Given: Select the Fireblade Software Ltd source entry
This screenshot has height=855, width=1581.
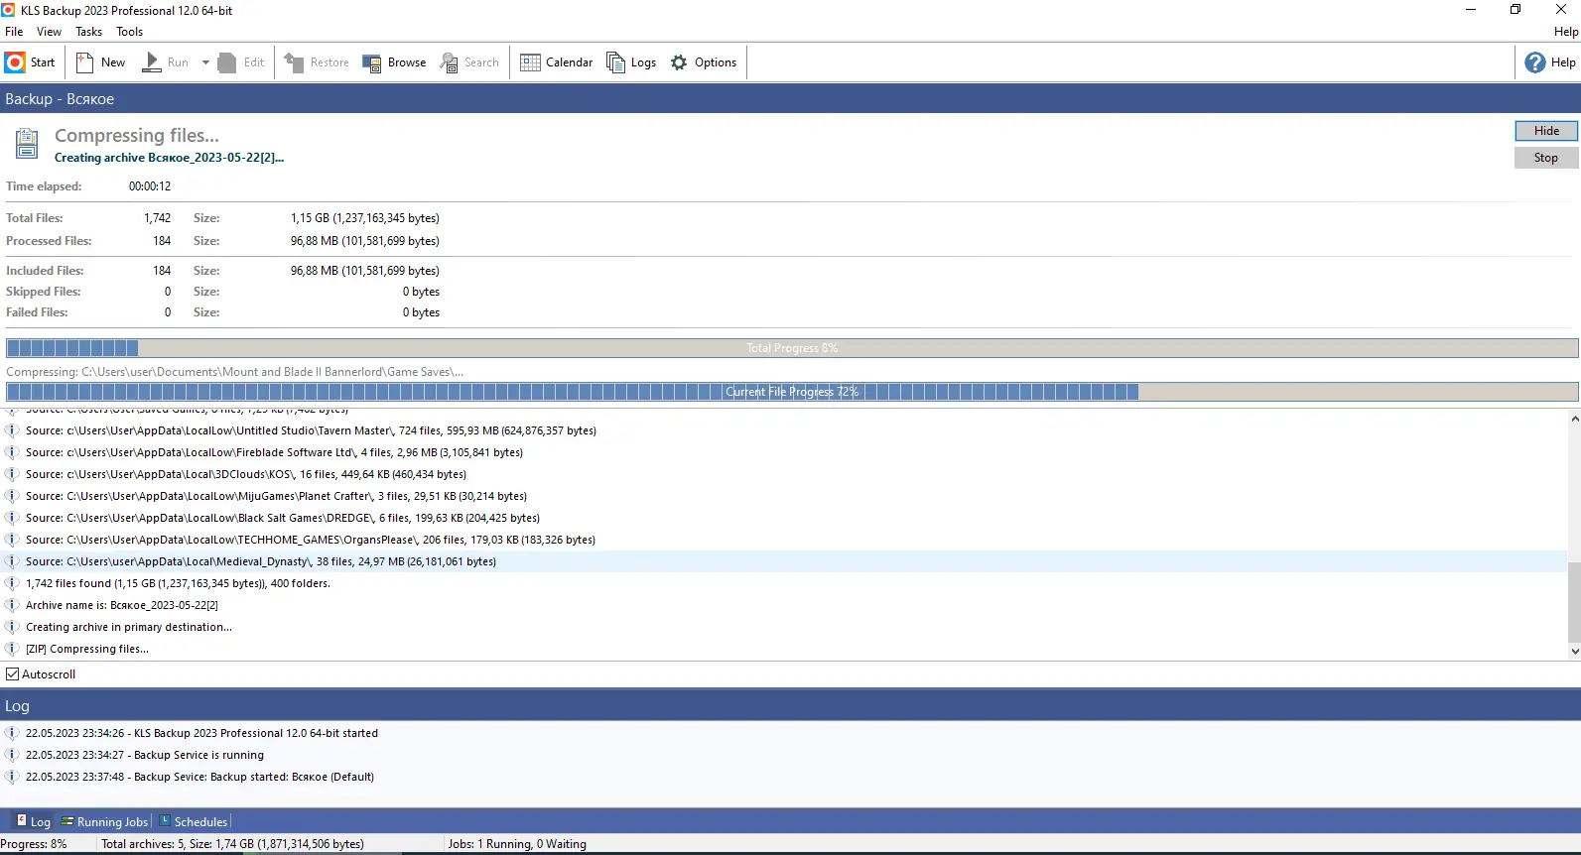Looking at the screenshot, I should pyautogui.click(x=784, y=452).
